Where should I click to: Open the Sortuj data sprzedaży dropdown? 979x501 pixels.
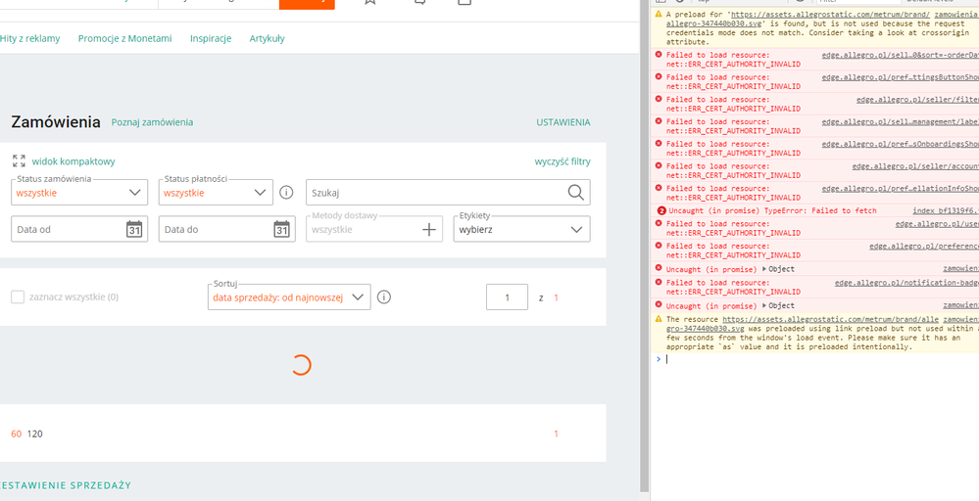click(358, 297)
